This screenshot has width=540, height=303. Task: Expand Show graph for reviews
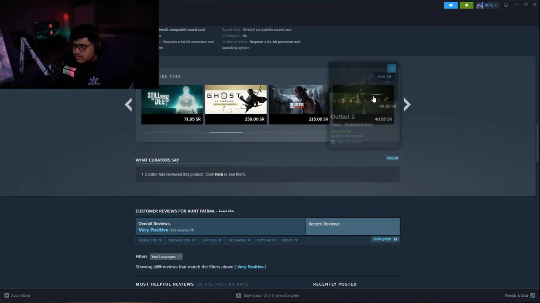click(385, 239)
